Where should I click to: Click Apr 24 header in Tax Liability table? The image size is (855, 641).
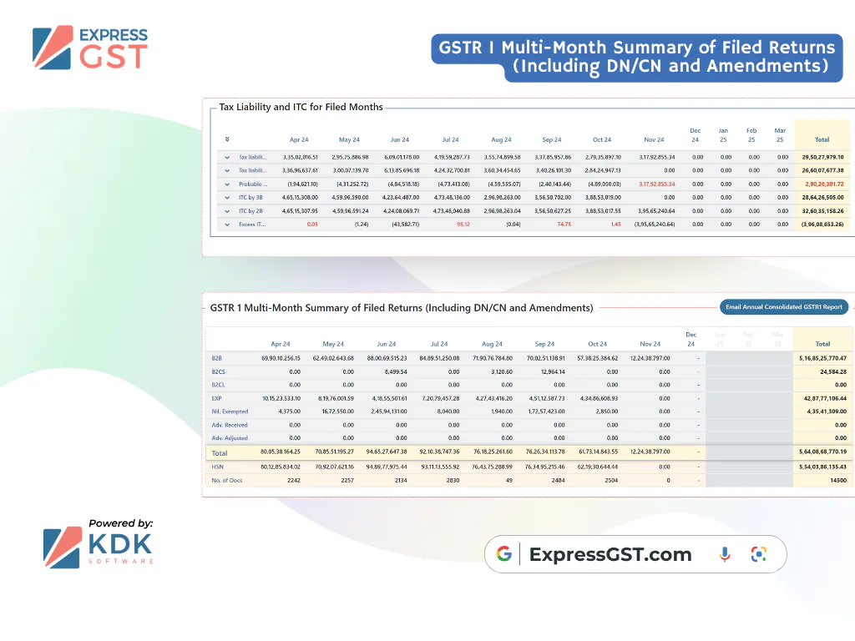(299, 139)
